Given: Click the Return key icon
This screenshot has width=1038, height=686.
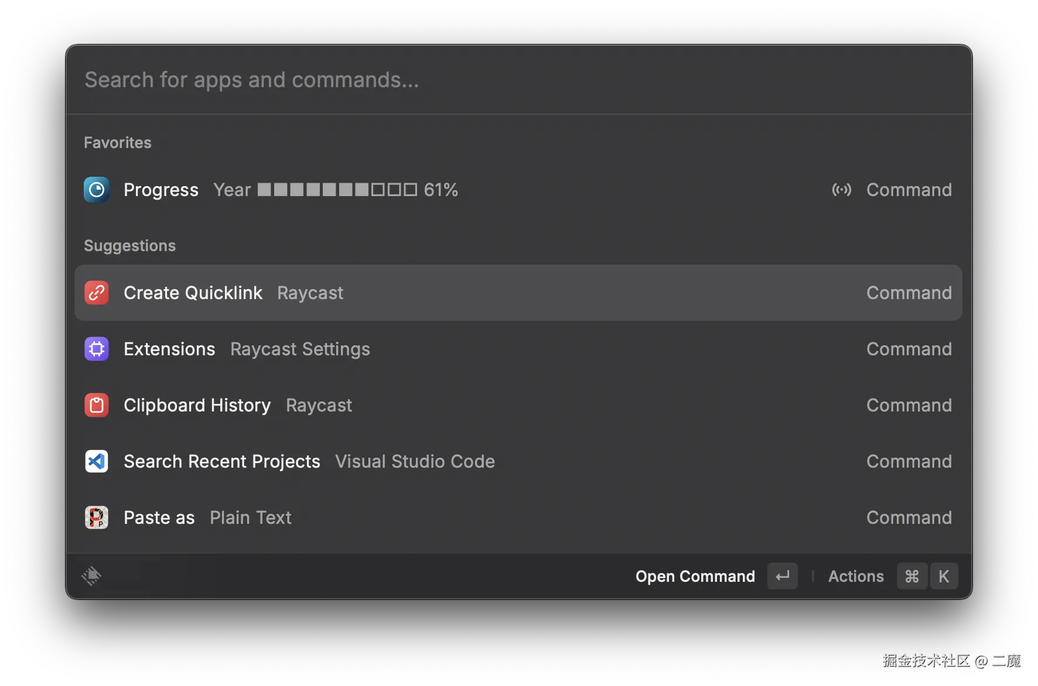Looking at the screenshot, I should tap(783, 577).
